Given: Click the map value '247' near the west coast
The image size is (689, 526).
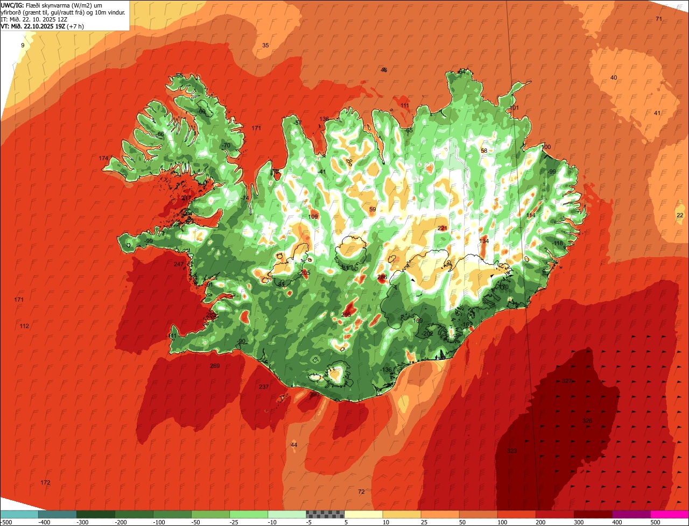Looking at the screenshot, I should point(179,264).
